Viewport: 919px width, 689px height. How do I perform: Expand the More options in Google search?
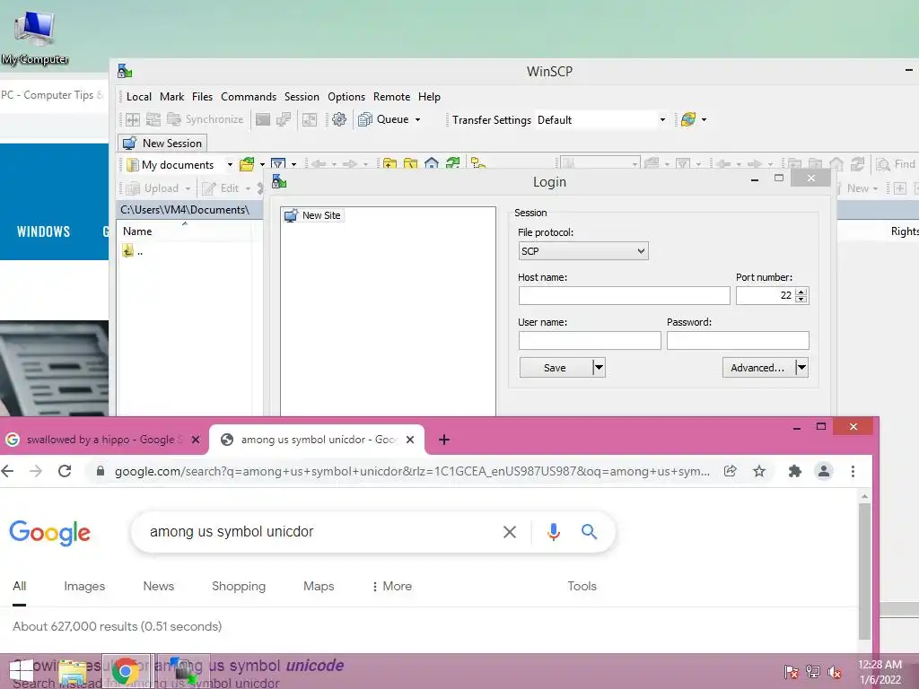click(392, 586)
